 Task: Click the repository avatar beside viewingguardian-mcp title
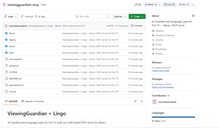(4, 5)
